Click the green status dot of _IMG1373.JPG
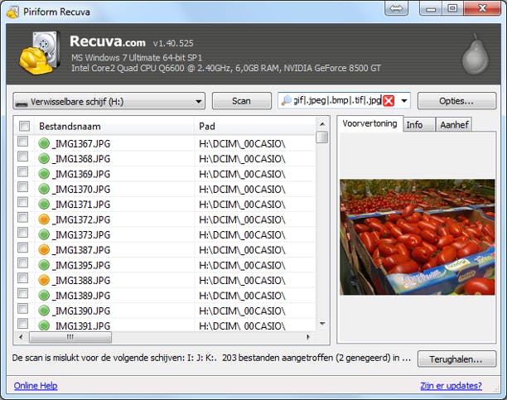 pos(44,234)
